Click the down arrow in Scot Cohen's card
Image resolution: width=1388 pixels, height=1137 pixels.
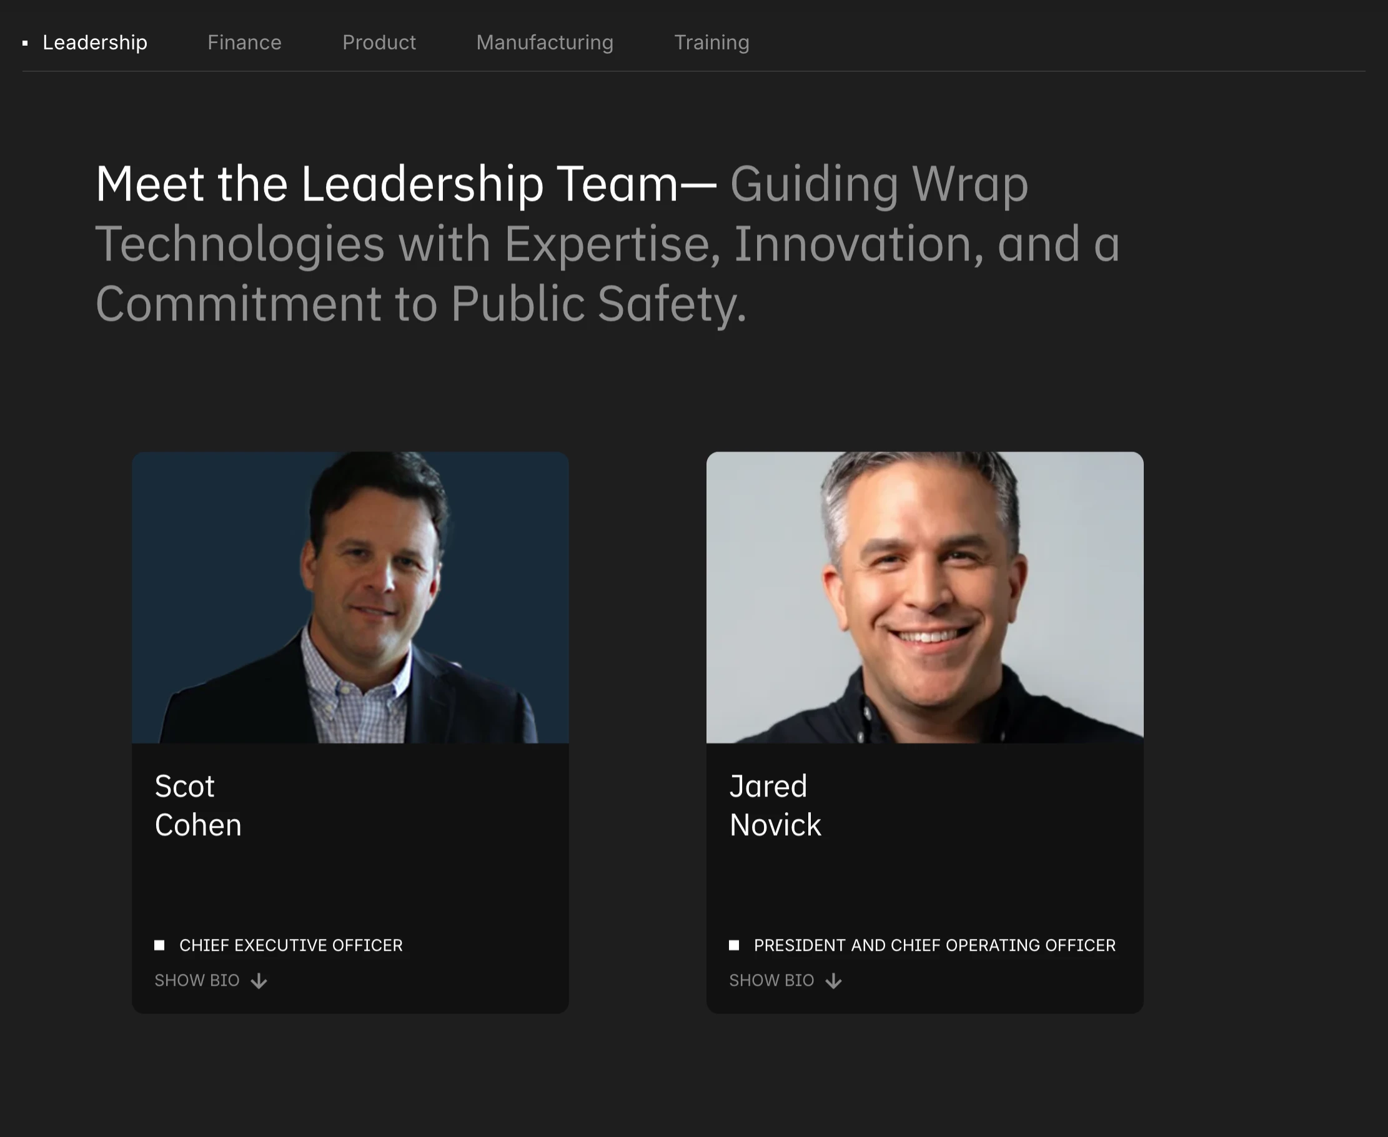(x=259, y=980)
